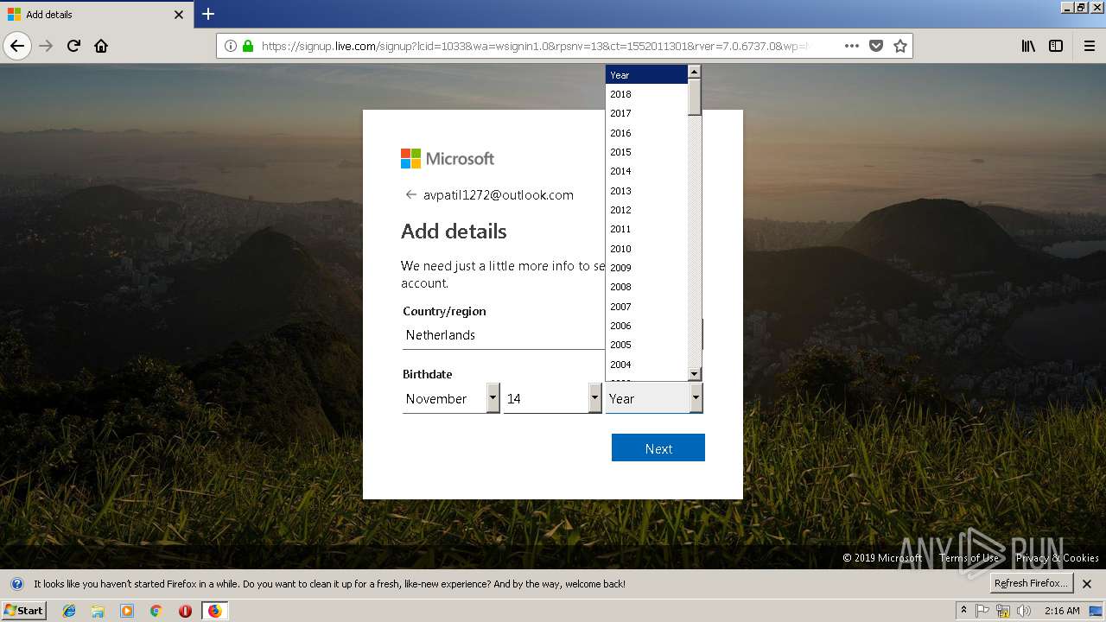1106x622 pixels.
Task: Save page to Pocket icon
Action: 876,46
